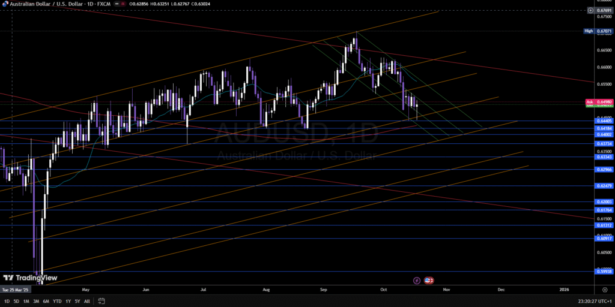Screen dimensions: 615x307
Task: Select the 1D time range
Action: tap(7, 301)
